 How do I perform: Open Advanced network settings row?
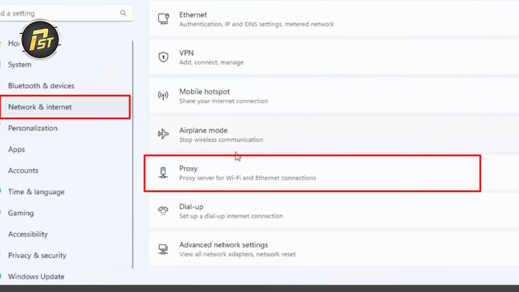[x=334, y=249]
